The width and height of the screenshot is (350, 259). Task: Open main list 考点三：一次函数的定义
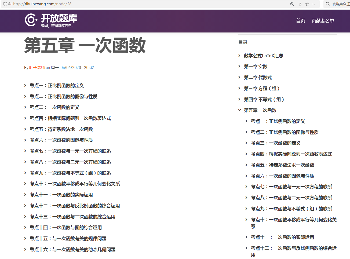click(54, 107)
